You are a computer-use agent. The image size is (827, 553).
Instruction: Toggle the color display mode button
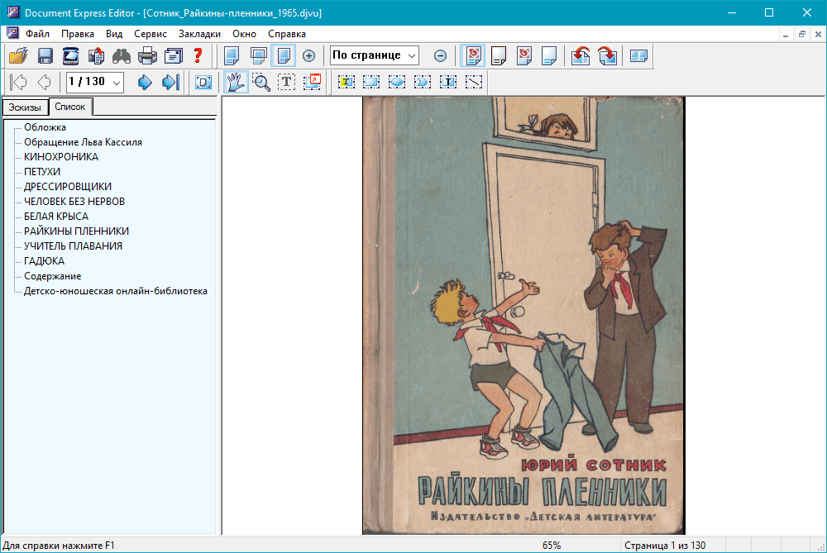[x=473, y=56]
